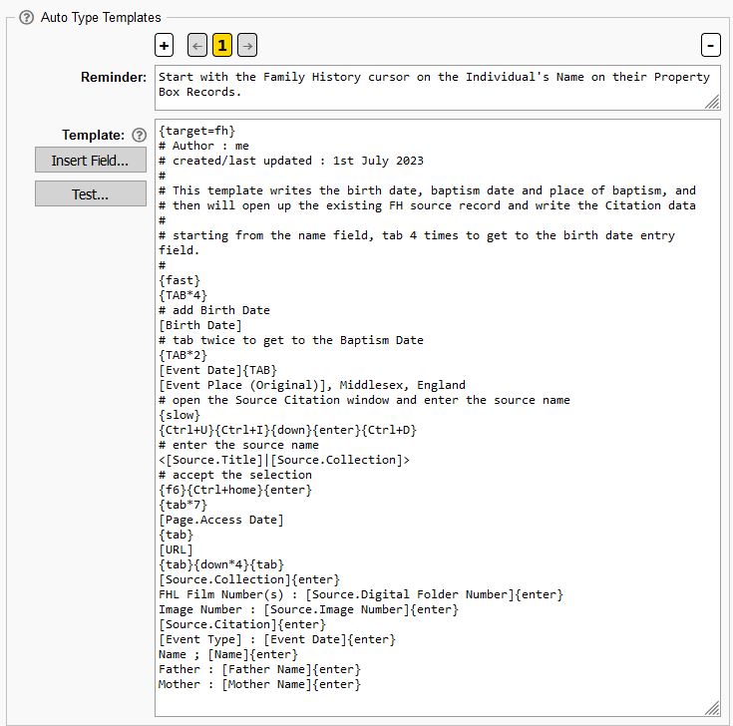
Task: Select template number 1
Action: pyautogui.click(x=221, y=45)
